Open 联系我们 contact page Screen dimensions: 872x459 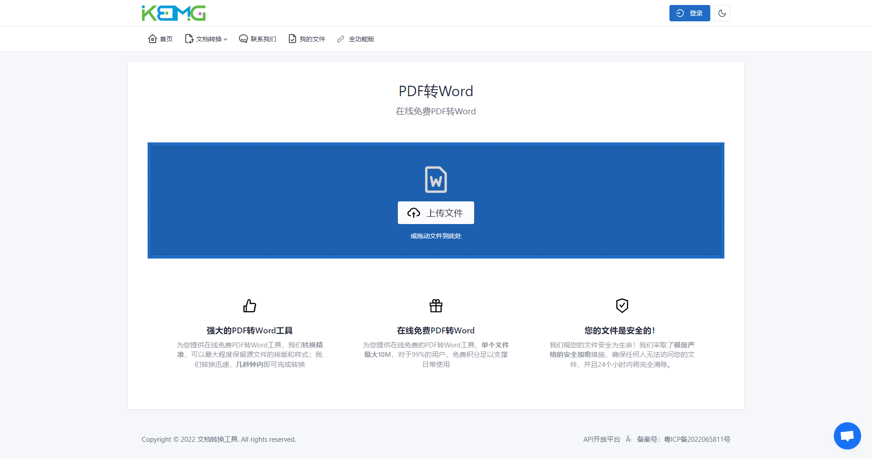coord(258,39)
